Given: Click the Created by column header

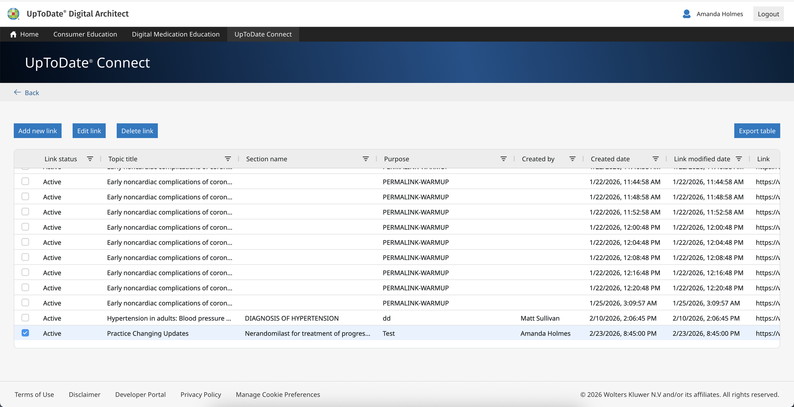Looking at the screenshot, I should click(538, 159).
